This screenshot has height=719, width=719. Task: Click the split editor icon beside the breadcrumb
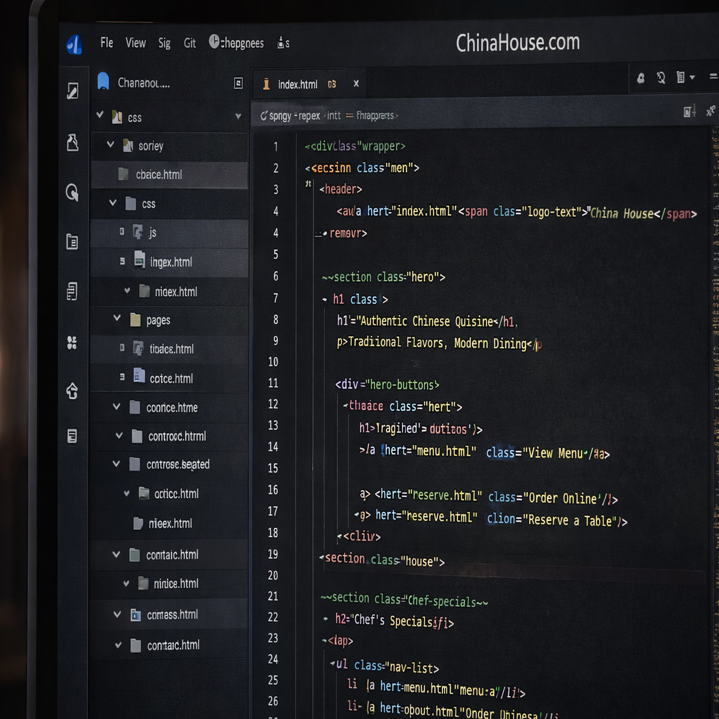click(x=689, y=112)
